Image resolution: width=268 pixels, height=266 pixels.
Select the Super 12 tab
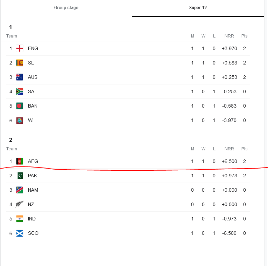(x=198, y=8)
